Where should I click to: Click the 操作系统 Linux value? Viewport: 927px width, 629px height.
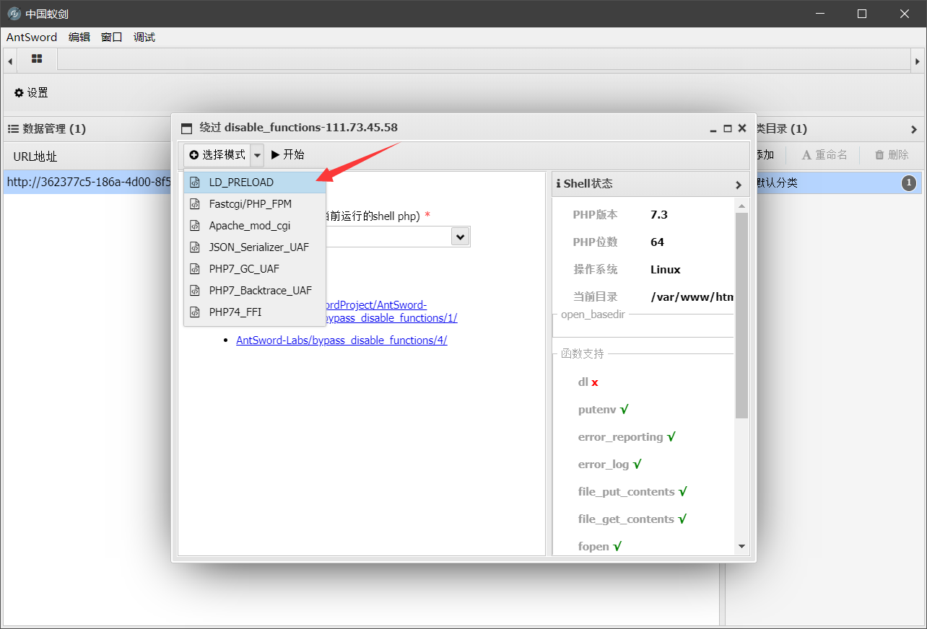point(665,270)
